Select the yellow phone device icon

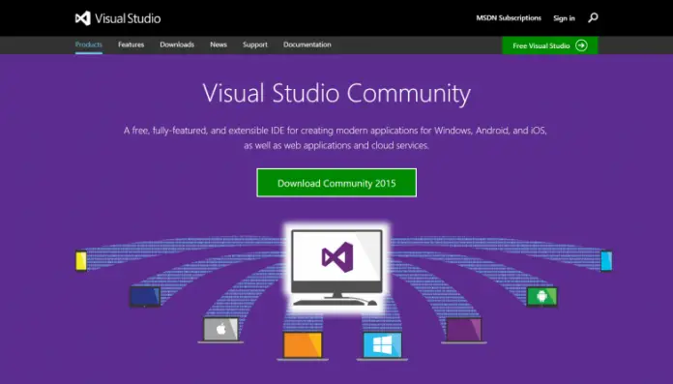pos(81,261)
